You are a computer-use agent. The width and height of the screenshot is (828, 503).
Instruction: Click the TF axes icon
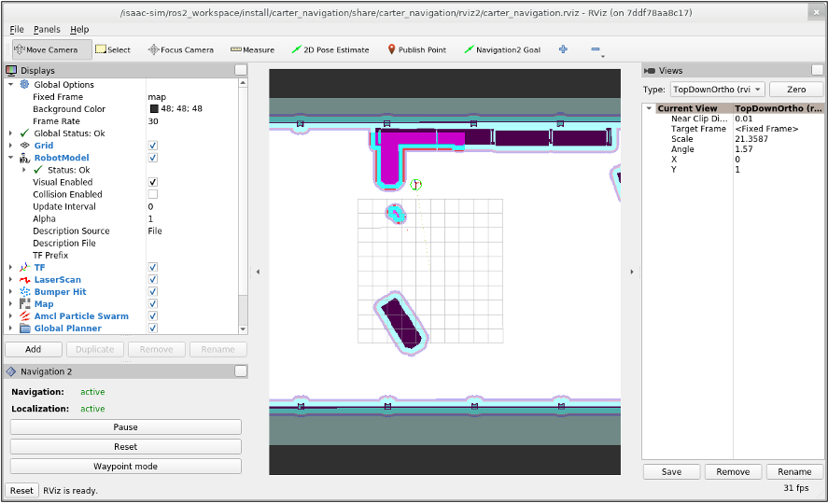[x=24, y=267]
